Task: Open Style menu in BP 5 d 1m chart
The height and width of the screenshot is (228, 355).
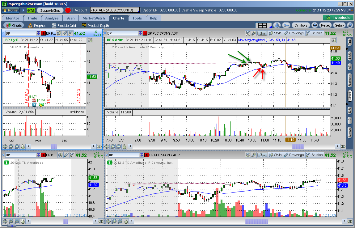Action: (x=275, y=33)
